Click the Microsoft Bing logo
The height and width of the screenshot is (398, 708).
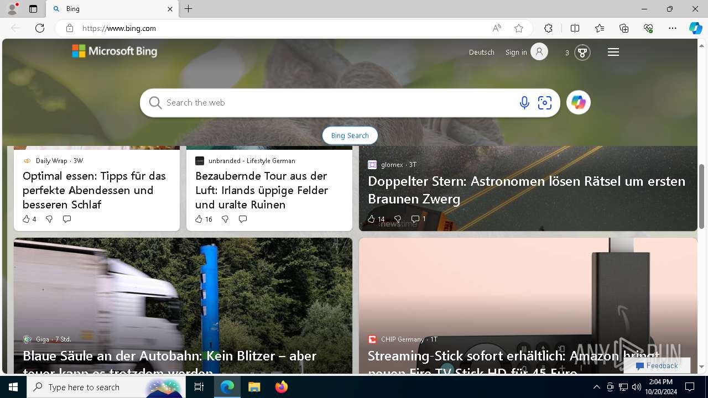114,51
